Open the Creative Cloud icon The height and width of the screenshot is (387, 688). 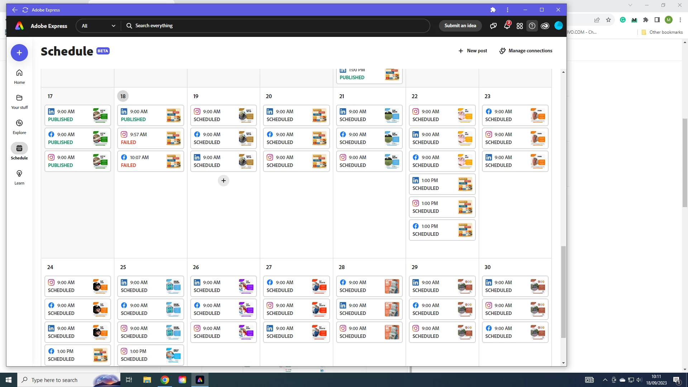[x=545, y=26]
